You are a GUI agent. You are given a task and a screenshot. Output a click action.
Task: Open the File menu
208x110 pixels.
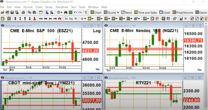pyautogui.click(x=2, y=7)
